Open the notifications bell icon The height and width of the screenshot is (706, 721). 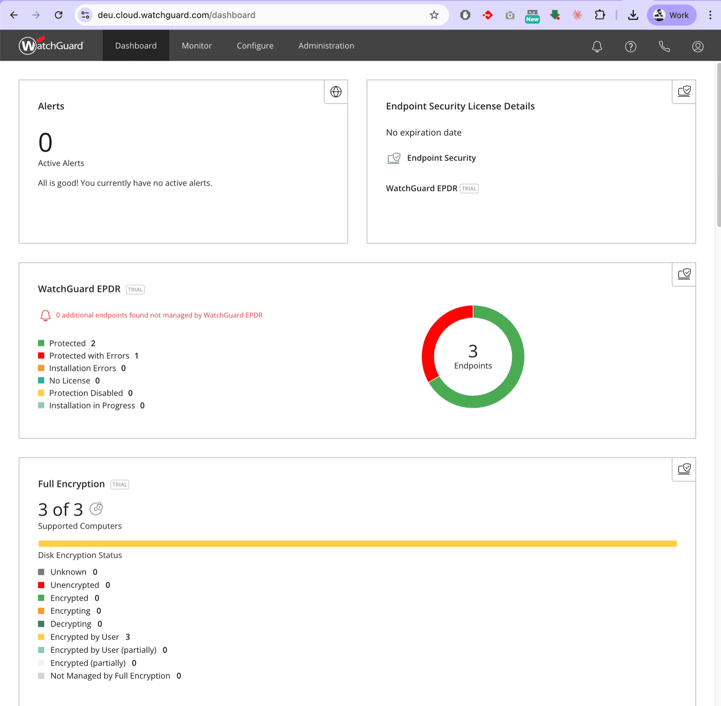[597, 45]
